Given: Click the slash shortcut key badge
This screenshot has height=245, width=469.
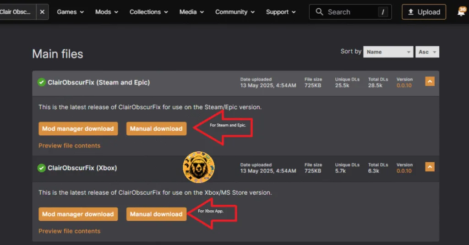Looking at the screenshot, I should (x=382, y=12).
